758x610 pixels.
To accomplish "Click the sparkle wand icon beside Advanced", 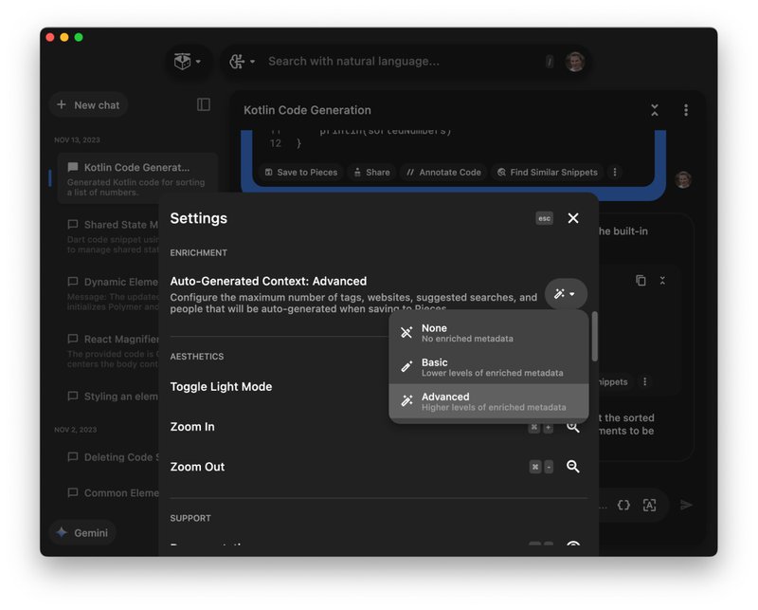I will [x=406, y=401].
